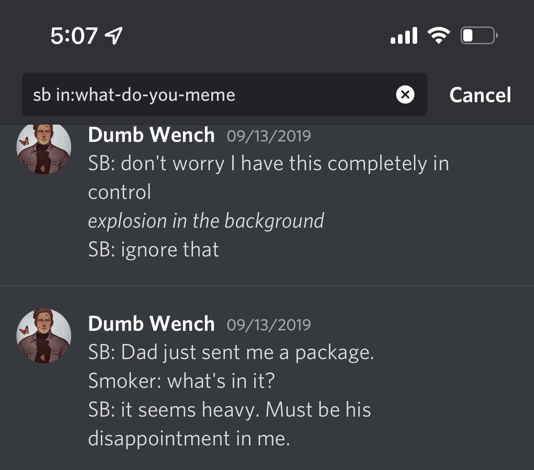Image resolution: width=534 pixels, height=470 pixels.
Task: Tap the cellular signal bars icon
Action: pos(404,36)
